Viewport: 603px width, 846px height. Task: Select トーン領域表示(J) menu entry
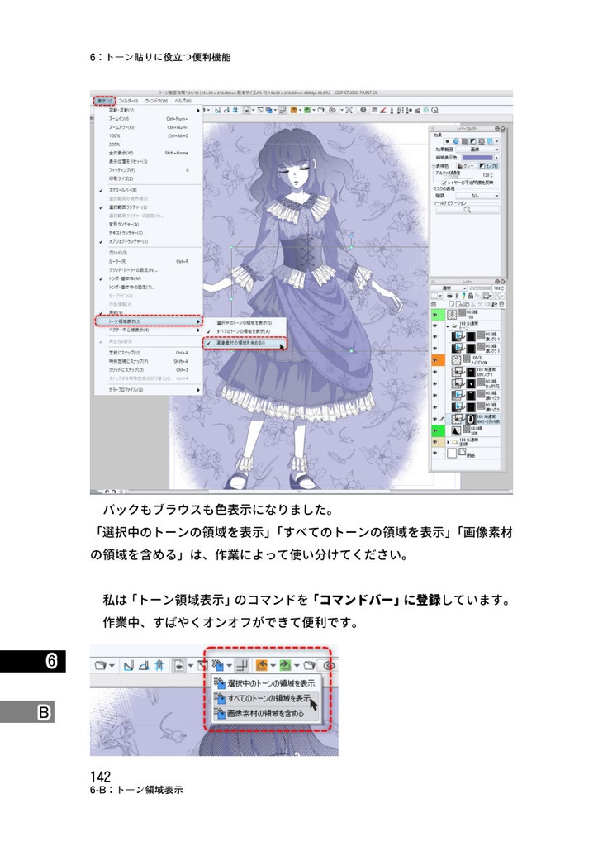coord(149,321)
